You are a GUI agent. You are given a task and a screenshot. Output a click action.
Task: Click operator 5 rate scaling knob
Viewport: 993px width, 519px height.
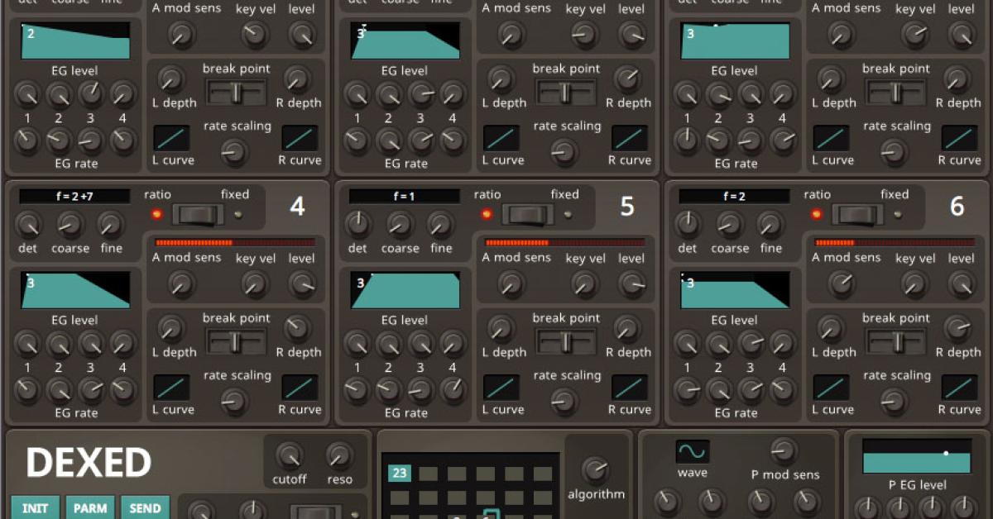(564, 401)
